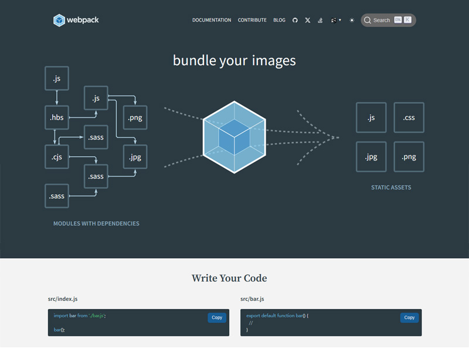Image resolution: width=469 pixels, height=352 pixels.
Task: Open the DOCUMENTATION menu item
Action: pyautogui.click(x=210, y=20)
